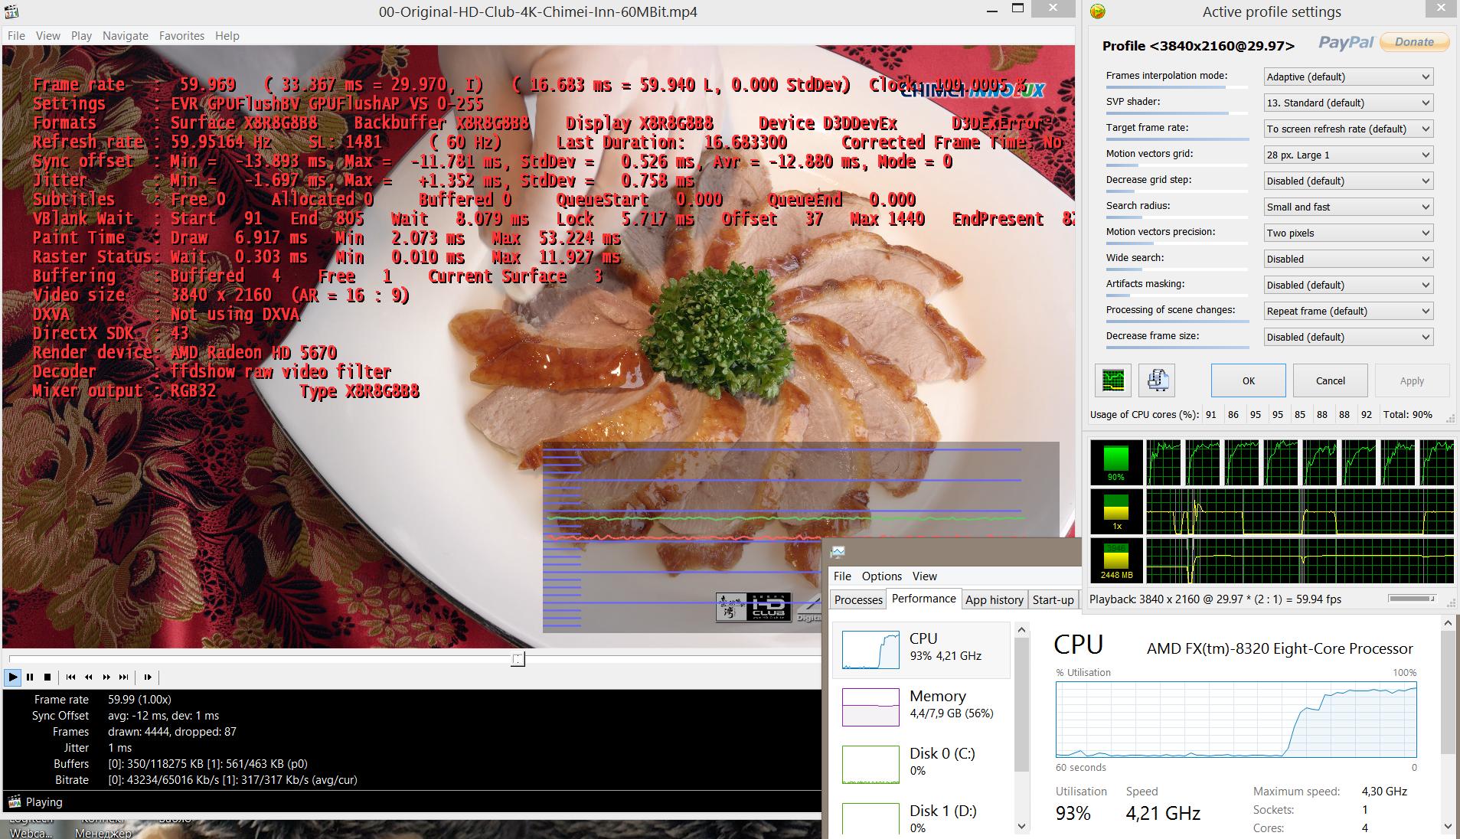
Task: Open the Search radius combo box
Action: click(1347, 207)
